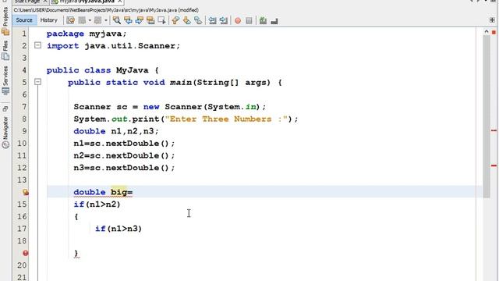
Task: Click the Last Edit toolbar icon
Action: 71,21
